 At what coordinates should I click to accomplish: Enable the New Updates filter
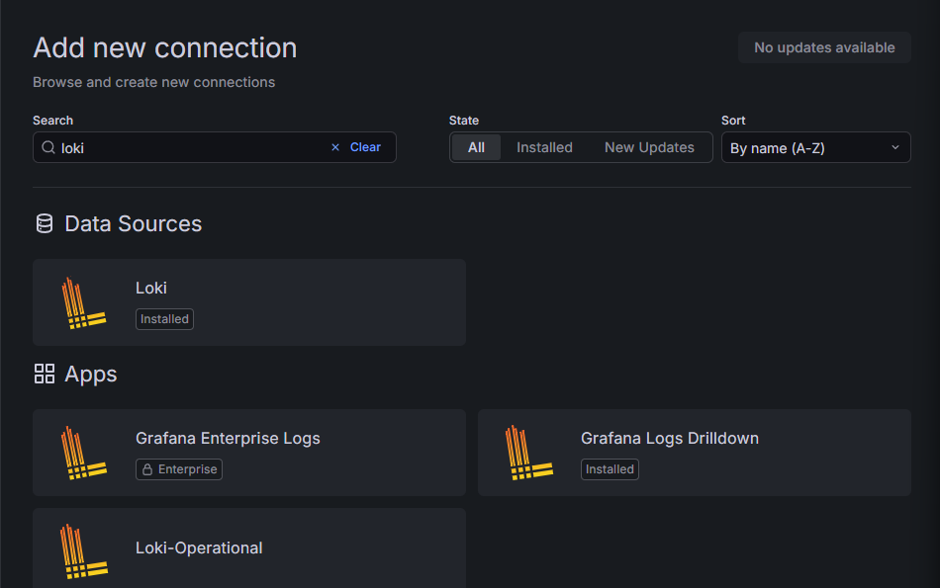pos(649,146)
